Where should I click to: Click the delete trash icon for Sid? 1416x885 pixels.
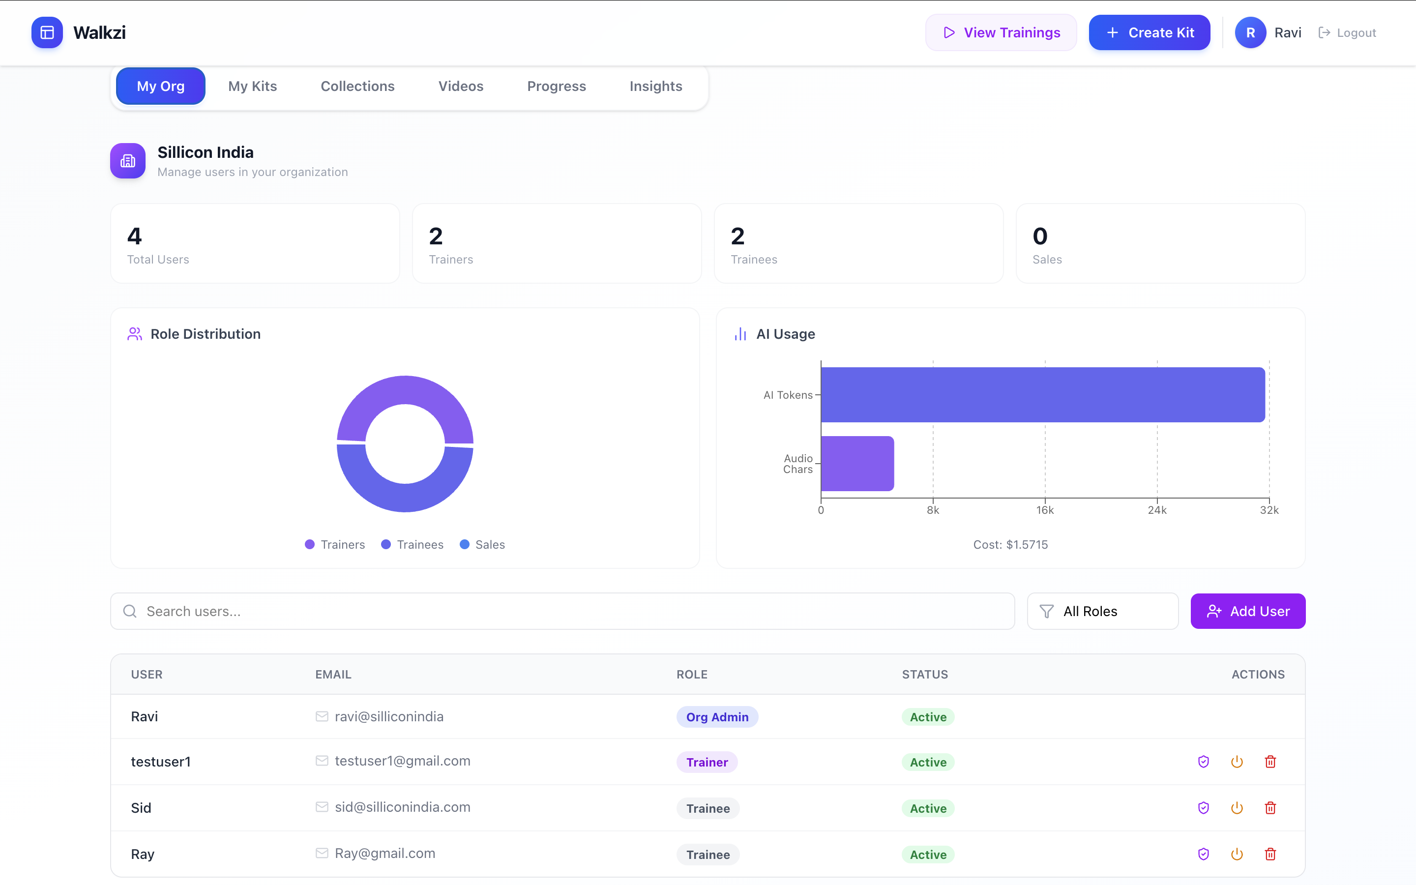(x=1269, y=808)
